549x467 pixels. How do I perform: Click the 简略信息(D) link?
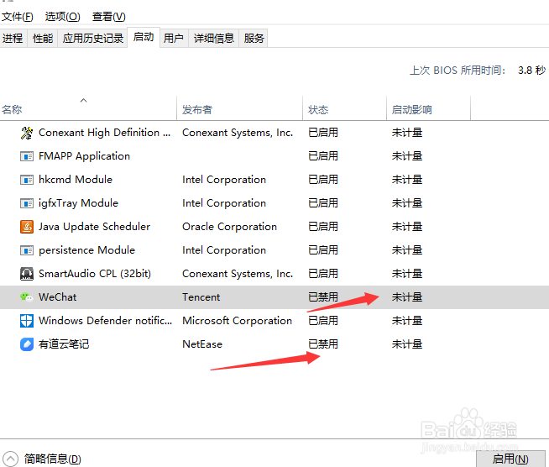53,459
